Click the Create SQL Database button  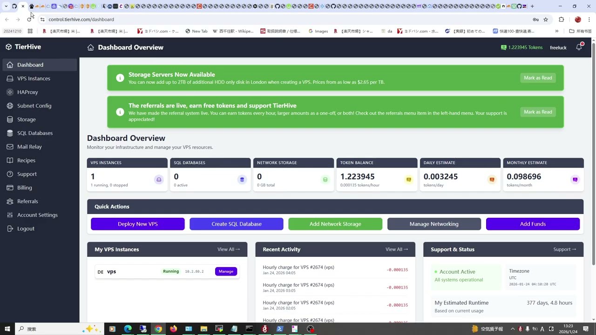pyautogui.click(x=237, y=224)
